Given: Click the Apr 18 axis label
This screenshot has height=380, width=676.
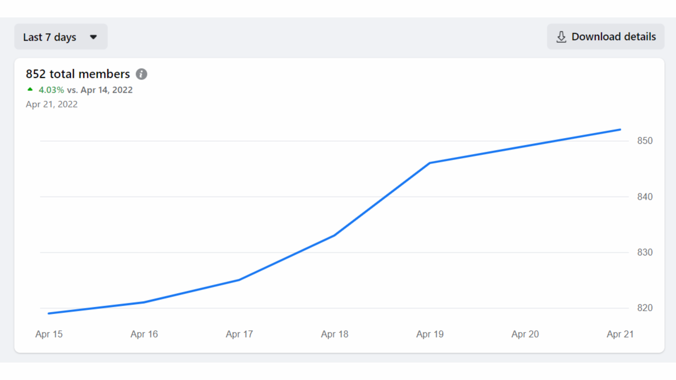Looking at the screenshot, I should point(334,334).
